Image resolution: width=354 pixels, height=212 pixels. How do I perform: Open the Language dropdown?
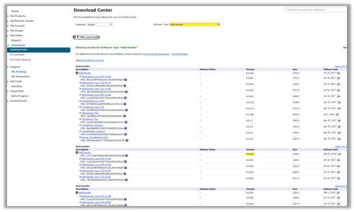[x=100, y=25]
